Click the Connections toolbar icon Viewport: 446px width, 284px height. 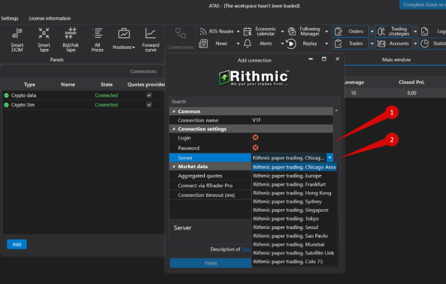[x=180, y=33]
